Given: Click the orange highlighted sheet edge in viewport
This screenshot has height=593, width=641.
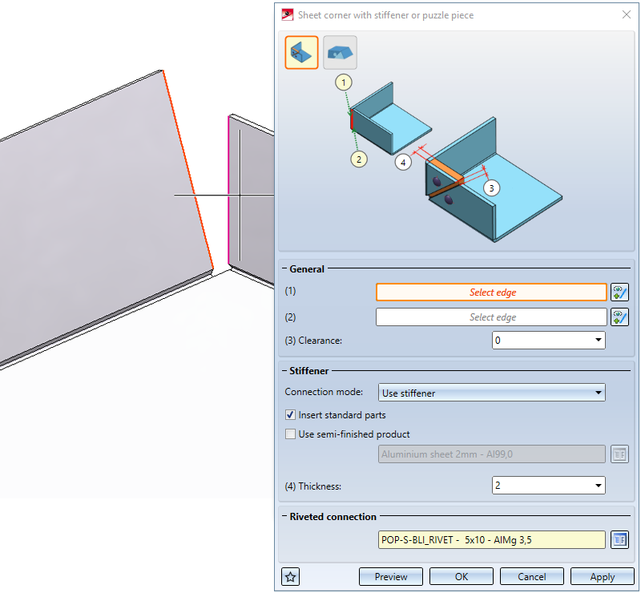Looking at the screenshot, I should pyautogui.click(x=188, y=170).
